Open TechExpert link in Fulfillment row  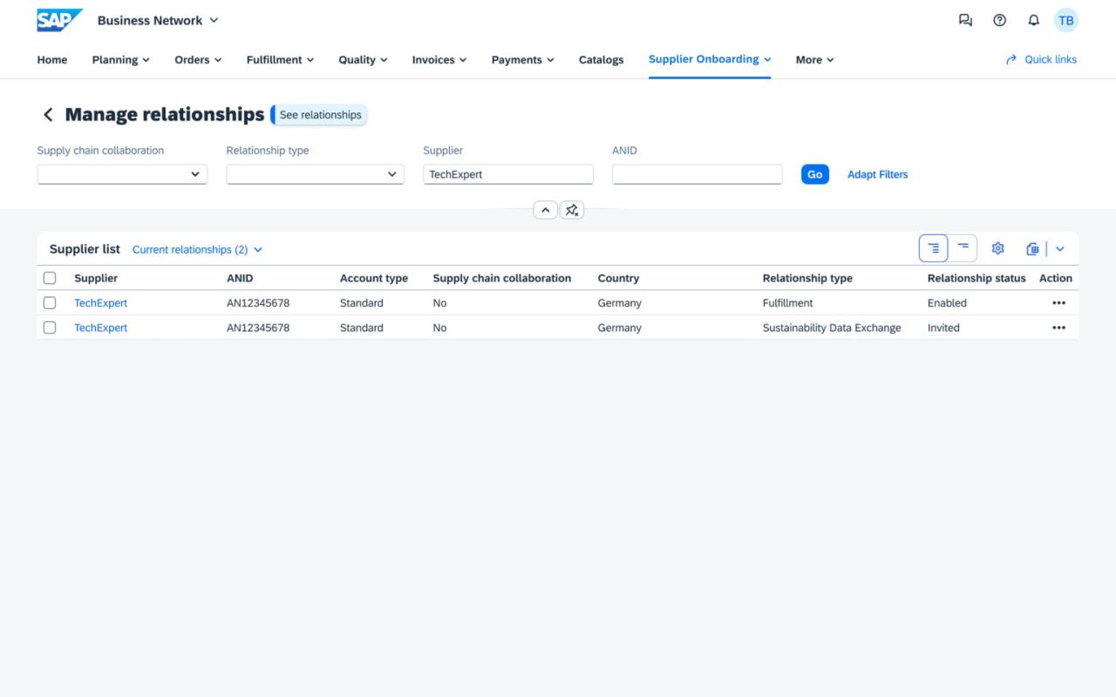[100, 303]
